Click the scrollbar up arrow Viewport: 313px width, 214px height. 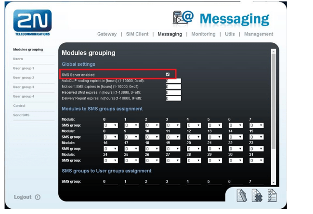pos(274,51)
